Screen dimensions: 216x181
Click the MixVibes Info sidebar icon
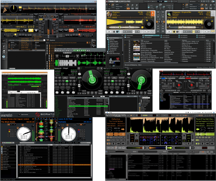coord(4,46)
